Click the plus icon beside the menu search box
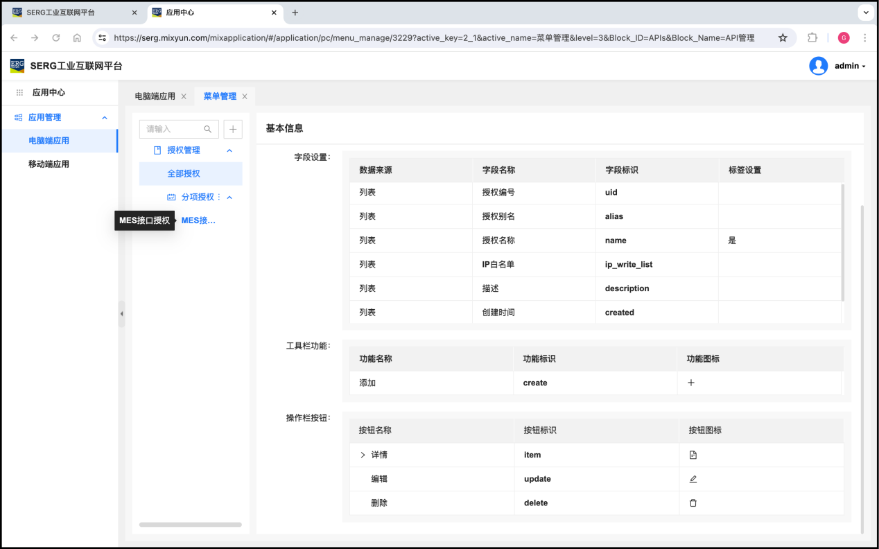Screen dimensions: 879x549 click(233, 129)
